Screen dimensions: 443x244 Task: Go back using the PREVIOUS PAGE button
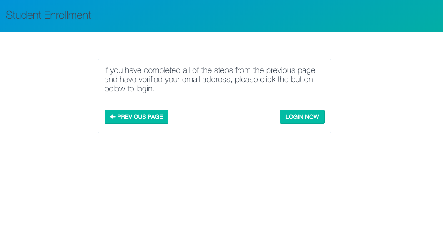(x=136, y=117)
